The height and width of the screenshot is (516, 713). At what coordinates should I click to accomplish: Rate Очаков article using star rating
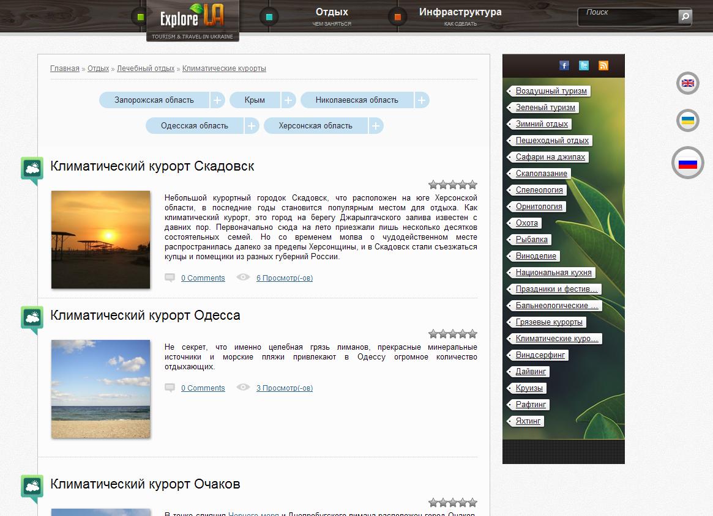[x=453, y=503]
